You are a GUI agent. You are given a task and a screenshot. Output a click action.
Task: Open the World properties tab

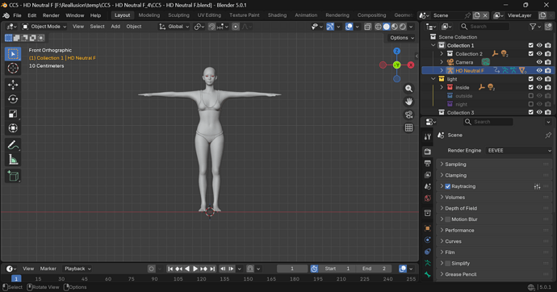[427, 198]
